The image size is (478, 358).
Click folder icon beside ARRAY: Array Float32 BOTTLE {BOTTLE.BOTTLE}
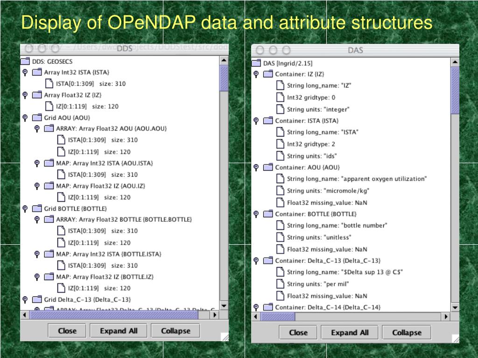click(49, 219)
